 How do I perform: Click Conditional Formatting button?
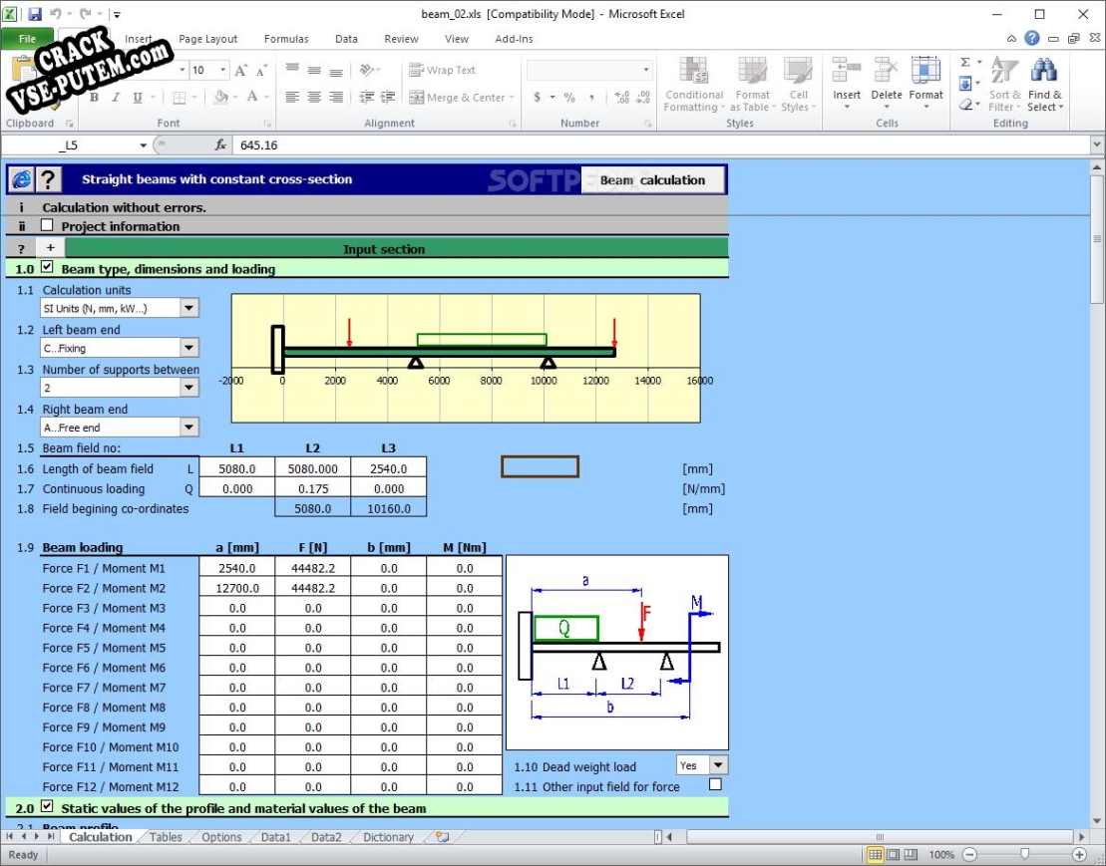pyautogui.click(x=694, y=84)
